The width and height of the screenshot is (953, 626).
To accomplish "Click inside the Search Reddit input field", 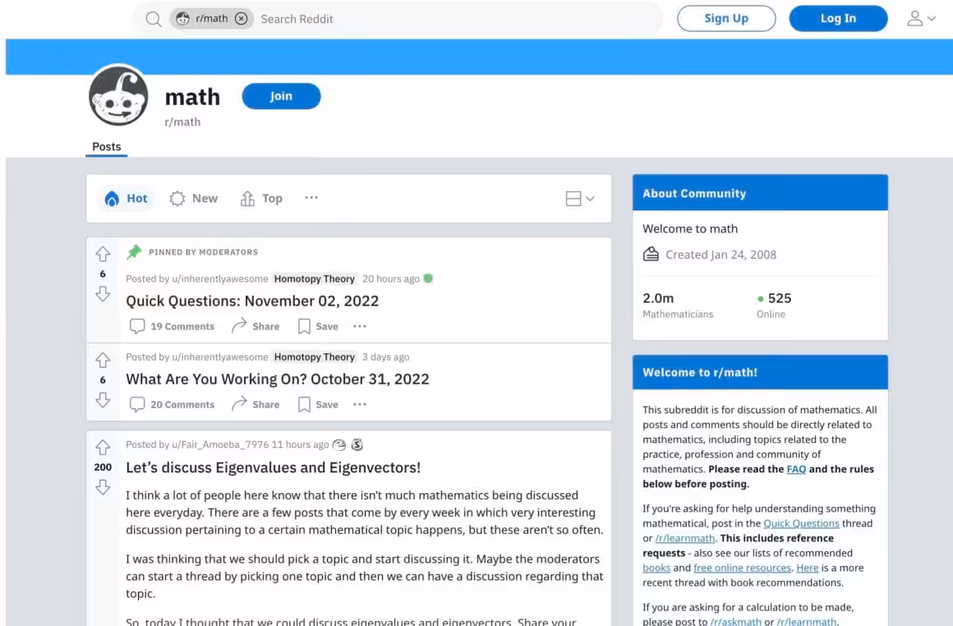I will tap(345, 18).
